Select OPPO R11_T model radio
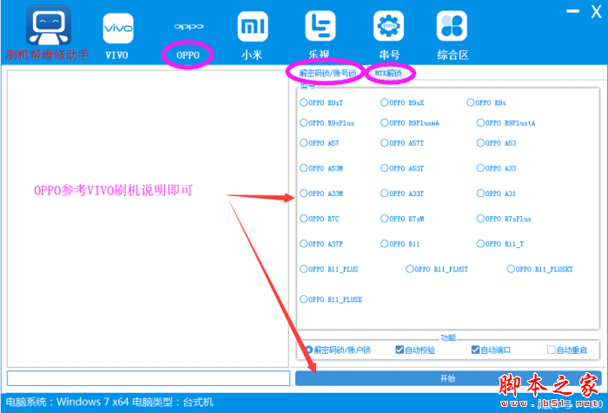This screenshot has width=608, height=413. [x=480, y=244]
